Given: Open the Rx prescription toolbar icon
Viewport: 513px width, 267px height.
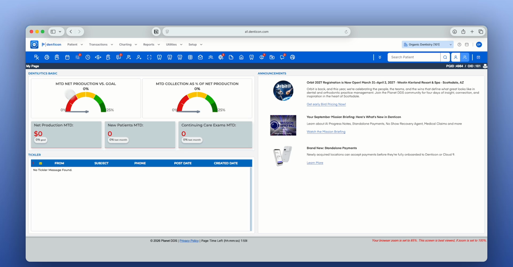Looking at the screenshot, I should click(x=37, y=57).
